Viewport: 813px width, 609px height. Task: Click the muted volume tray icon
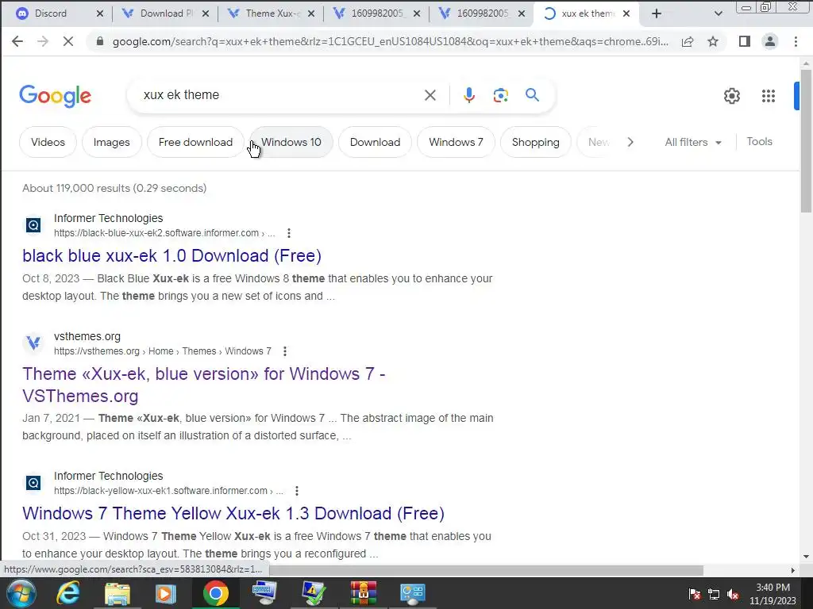(733, 595)
